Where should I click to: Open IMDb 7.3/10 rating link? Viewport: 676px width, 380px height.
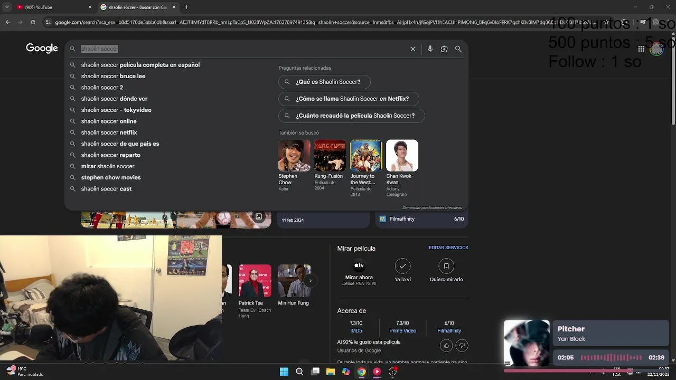click(x=356, y=327)
